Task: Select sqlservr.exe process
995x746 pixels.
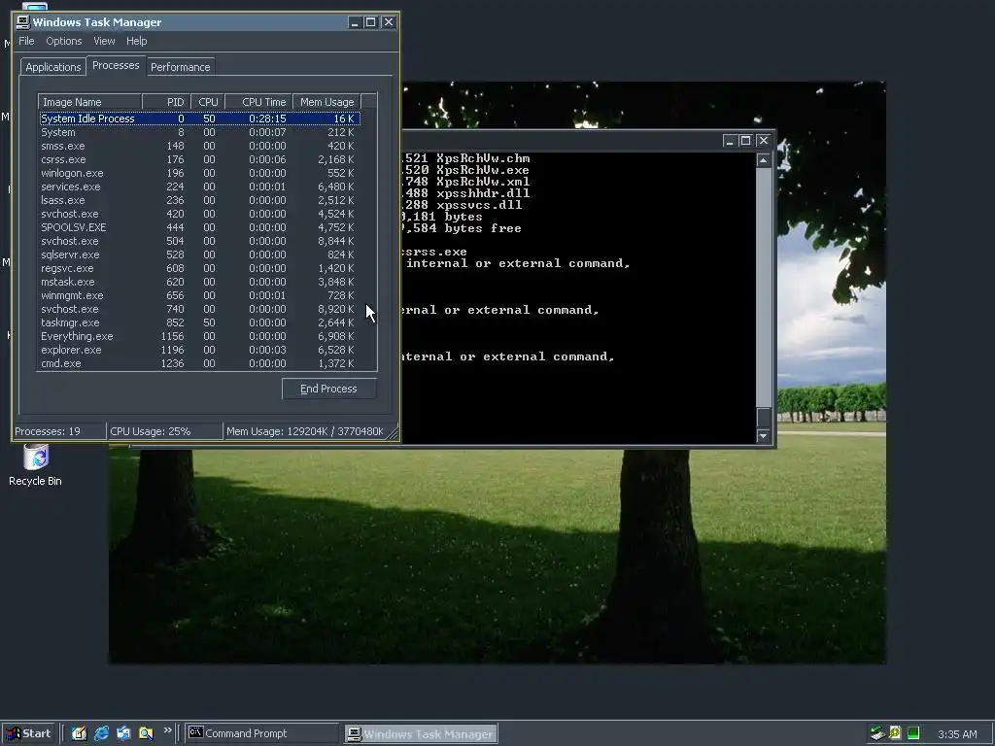Action: pos(199,255)
